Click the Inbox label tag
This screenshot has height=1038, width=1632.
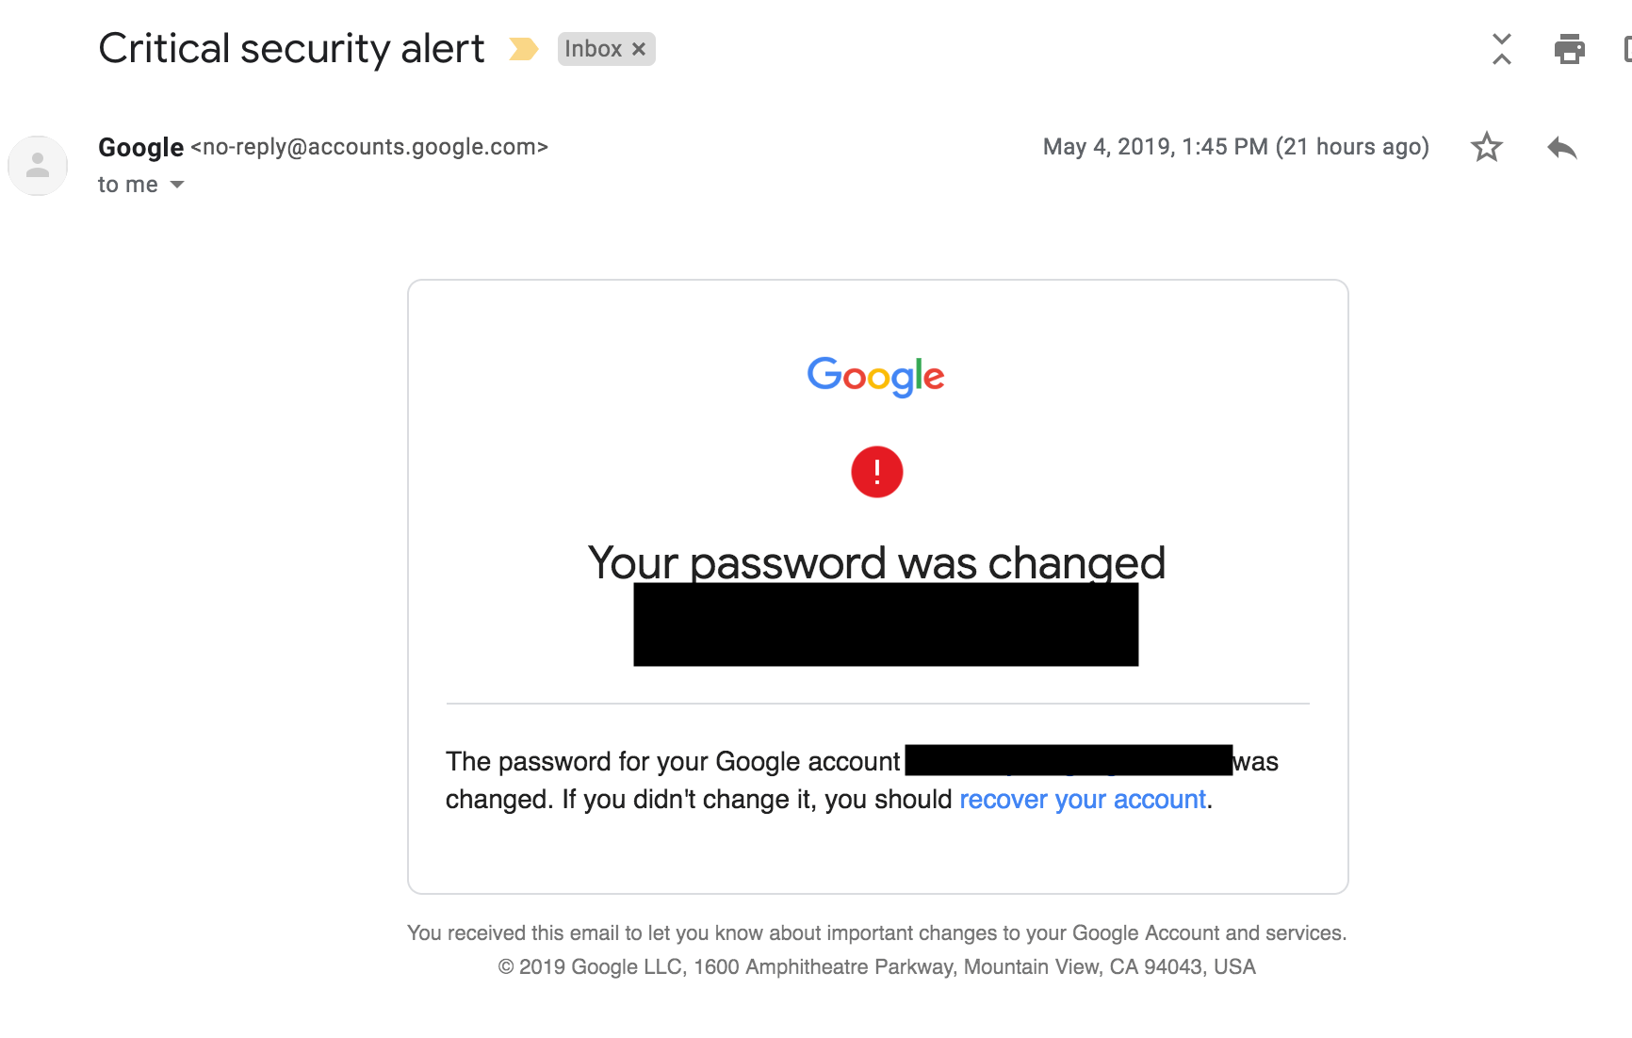coord(593,49)
